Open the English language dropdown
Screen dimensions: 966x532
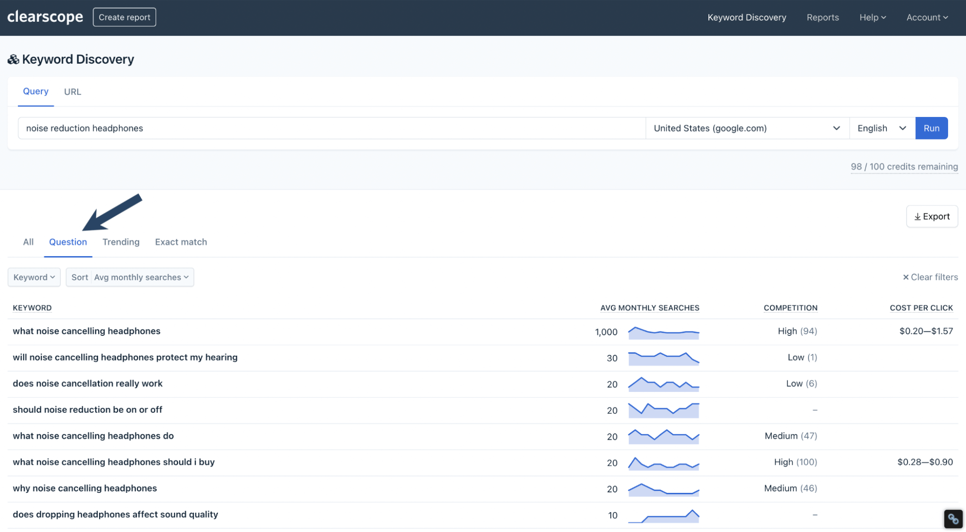click(x=881, y=129)
